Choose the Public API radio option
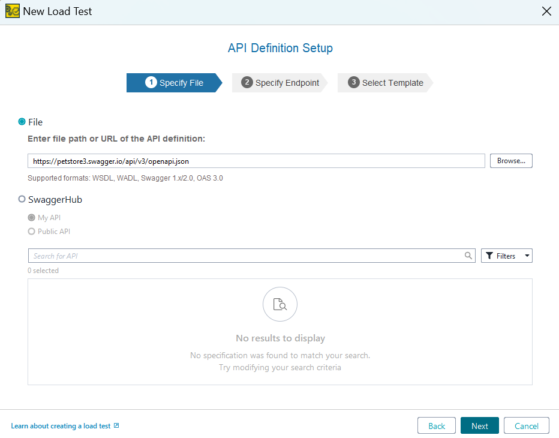Image resolution: width=559 pixels, height=438 pixels. pos(31,231)
